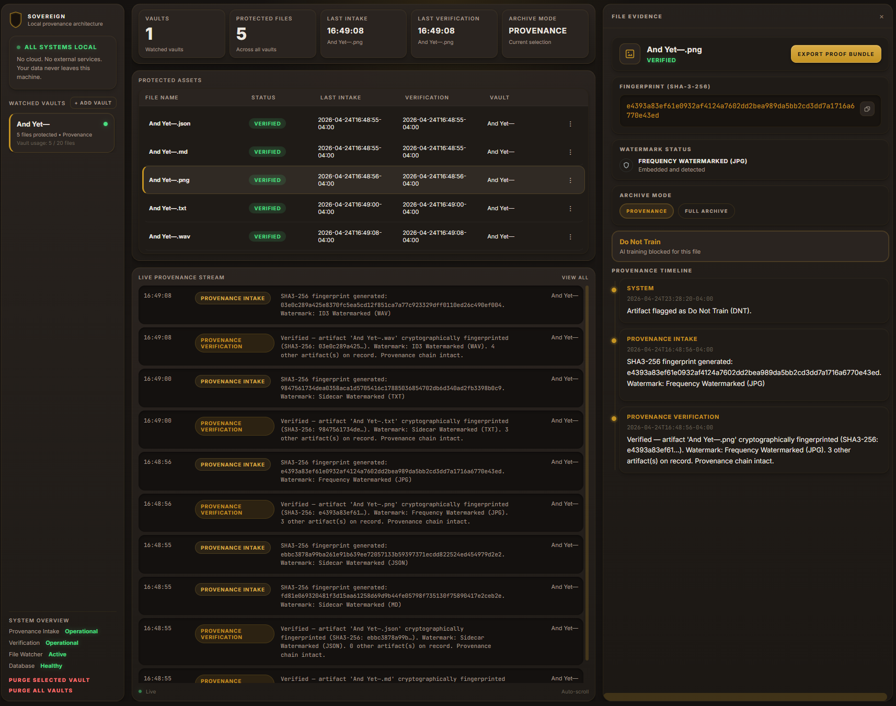Open View All in provenance stream
The image size is (896, 706).
(575, 278)
